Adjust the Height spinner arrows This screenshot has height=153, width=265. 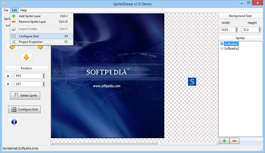(260, 30)
